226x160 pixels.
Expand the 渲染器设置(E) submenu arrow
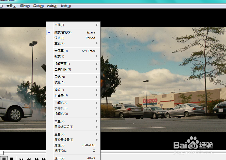(97, 140)
